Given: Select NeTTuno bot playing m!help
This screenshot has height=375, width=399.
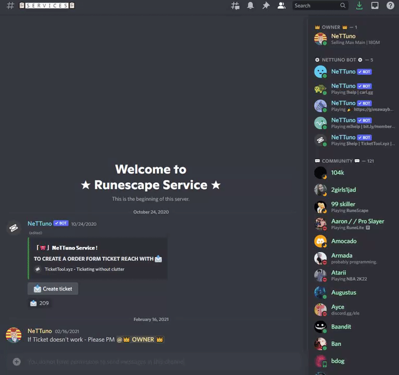Looking at the screenshot, I should pos(354,123).
